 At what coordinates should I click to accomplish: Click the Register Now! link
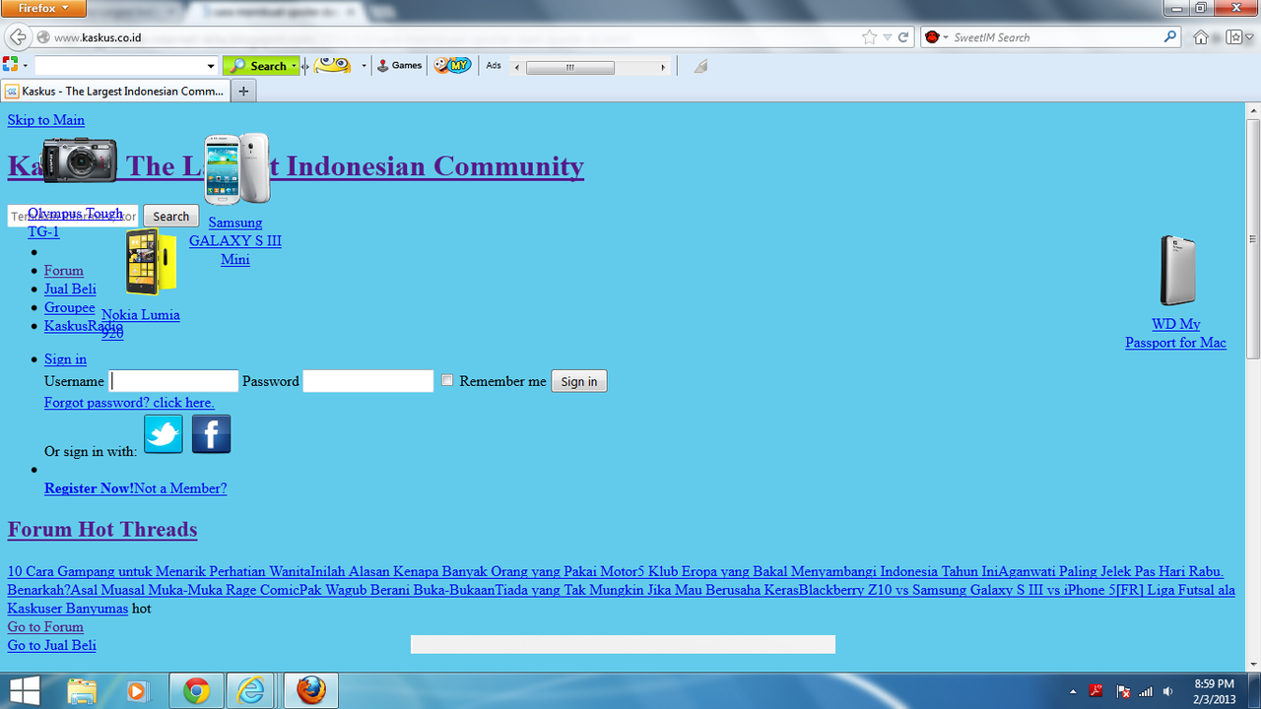coord(90,488)
